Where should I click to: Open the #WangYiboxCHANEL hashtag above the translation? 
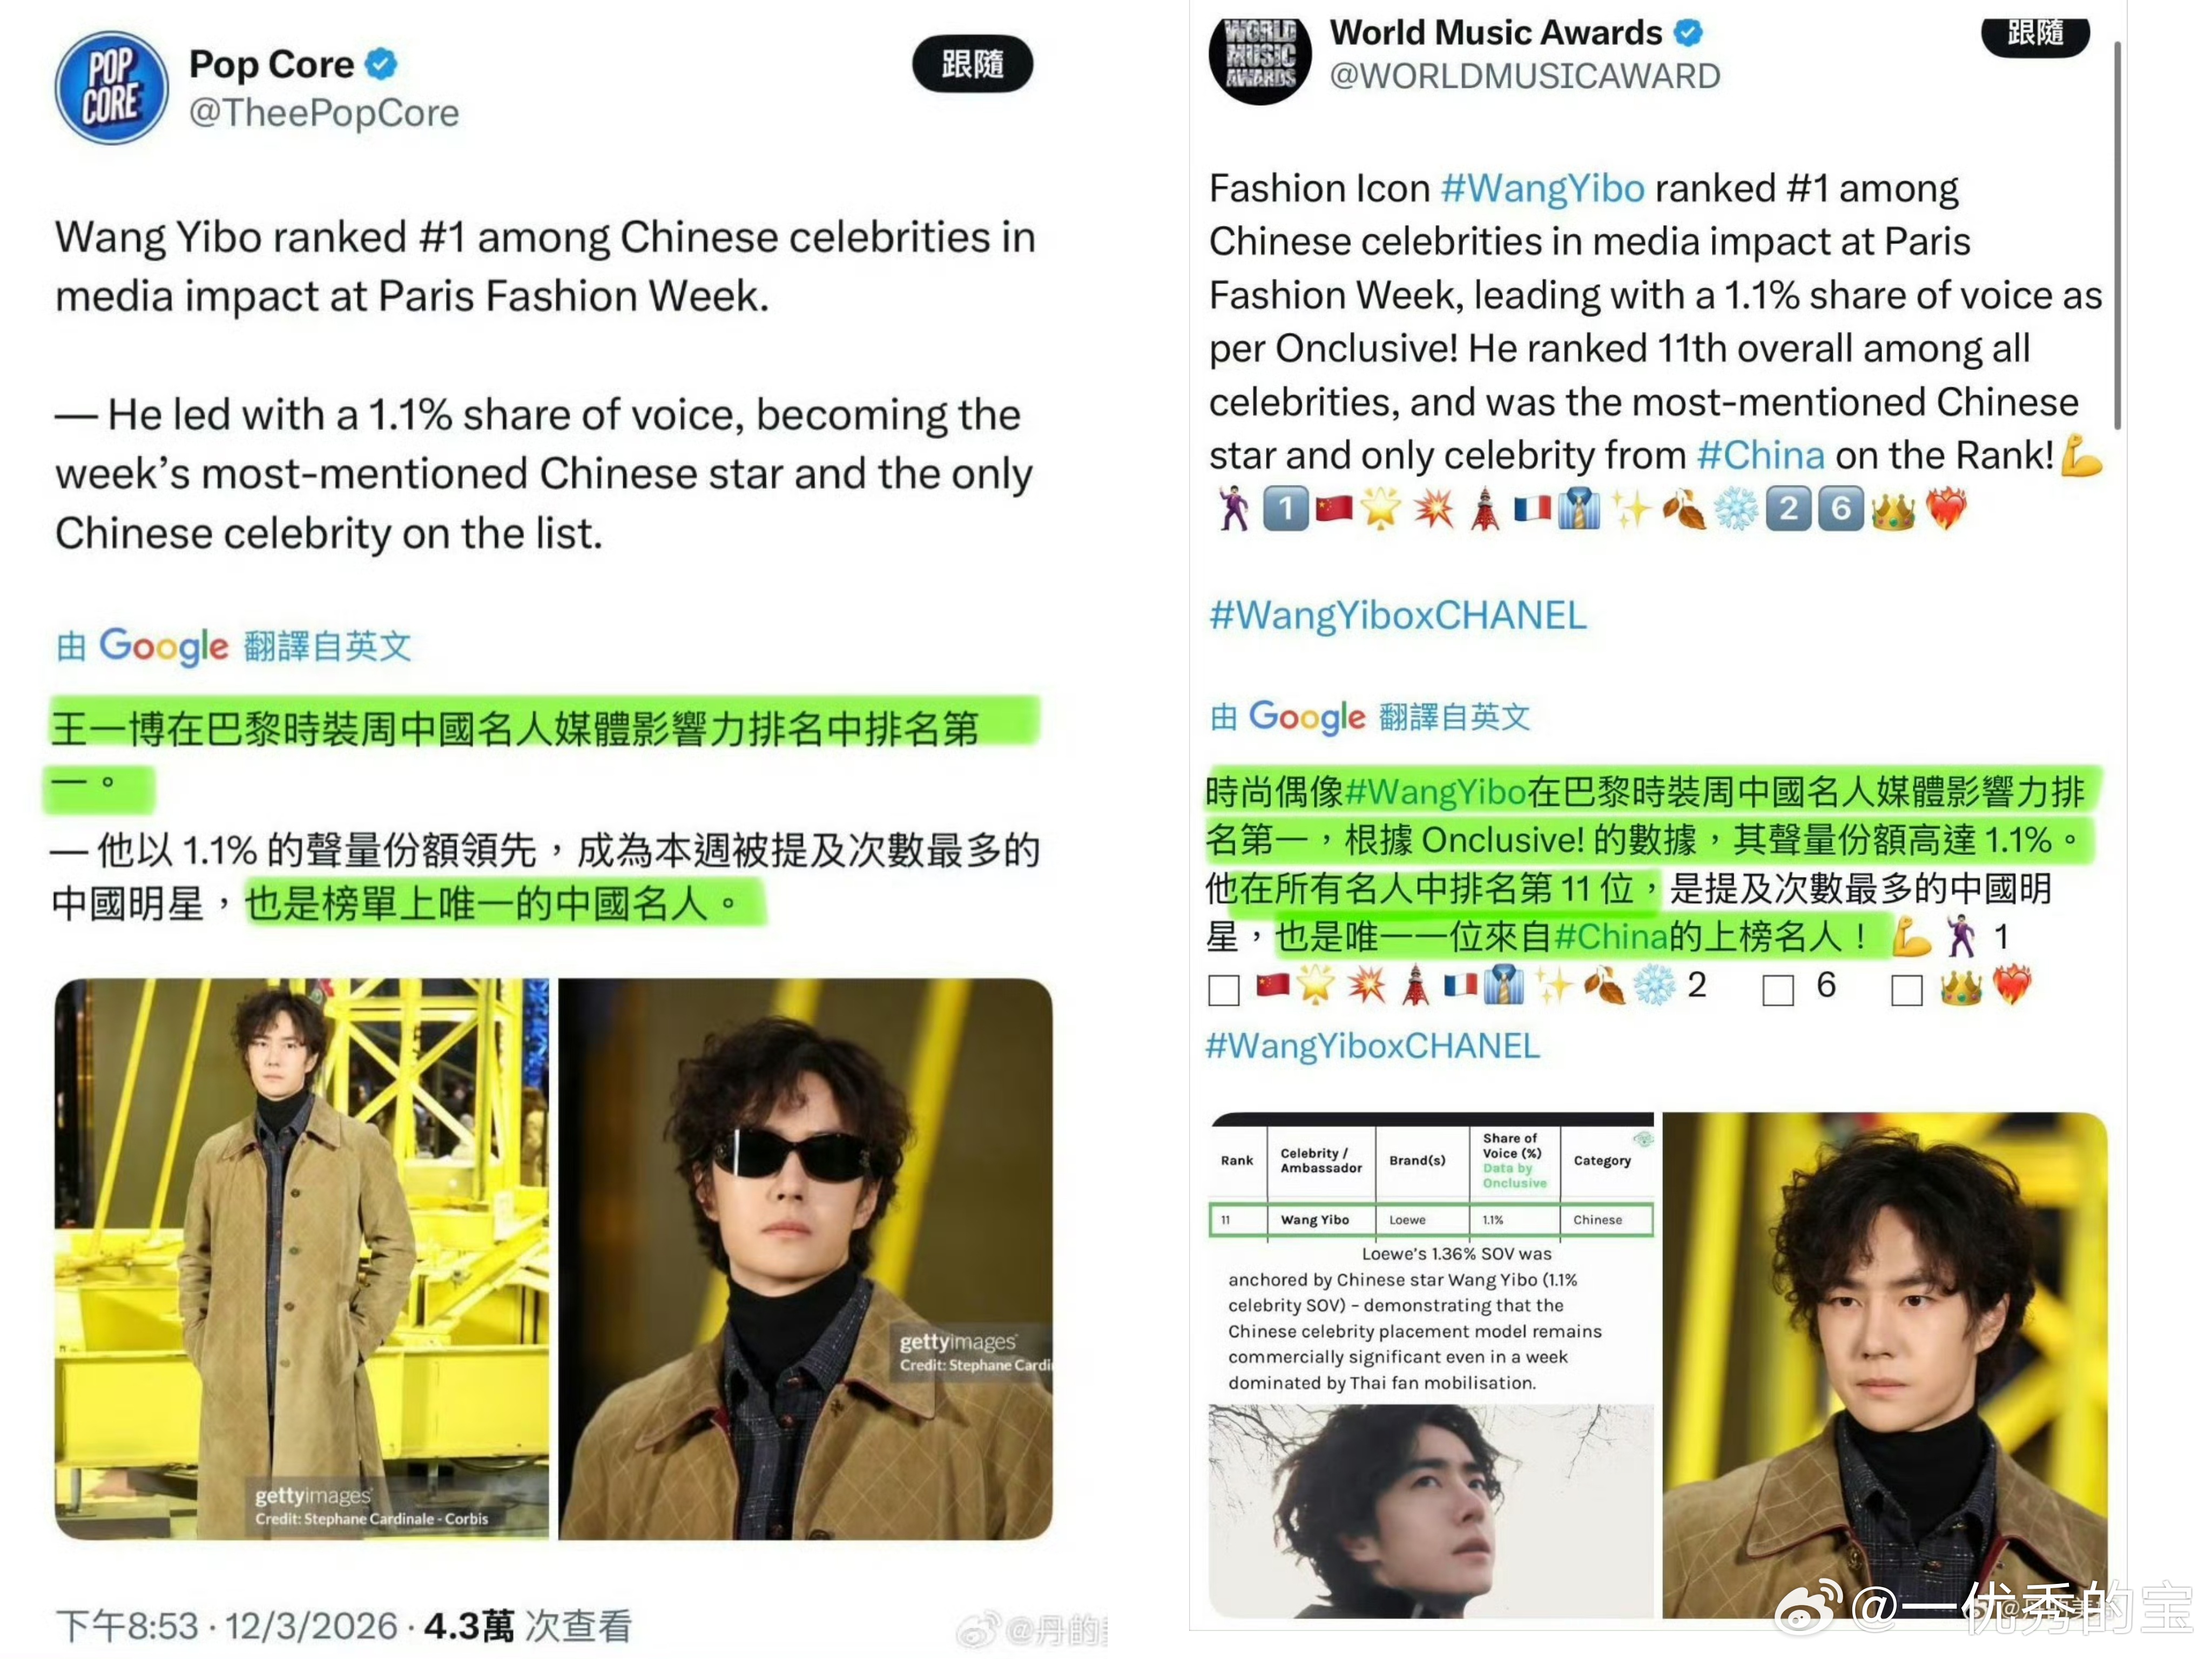pos(1397,615)
